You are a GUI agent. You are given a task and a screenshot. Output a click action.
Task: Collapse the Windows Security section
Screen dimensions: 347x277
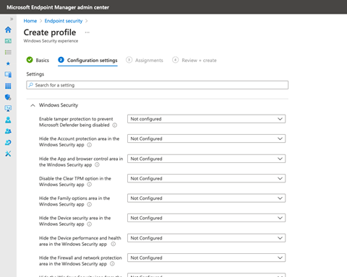(33, 105)
